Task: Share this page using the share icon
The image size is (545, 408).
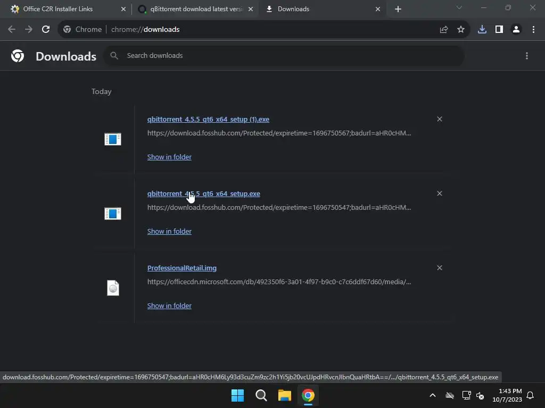Action: pos(444,30)
